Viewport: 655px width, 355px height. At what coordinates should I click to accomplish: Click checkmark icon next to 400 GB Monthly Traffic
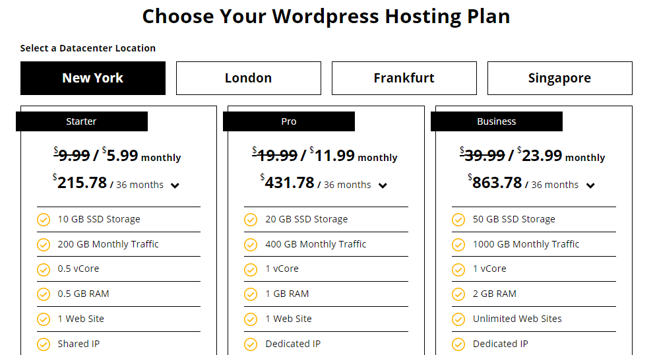coord(251,245)
